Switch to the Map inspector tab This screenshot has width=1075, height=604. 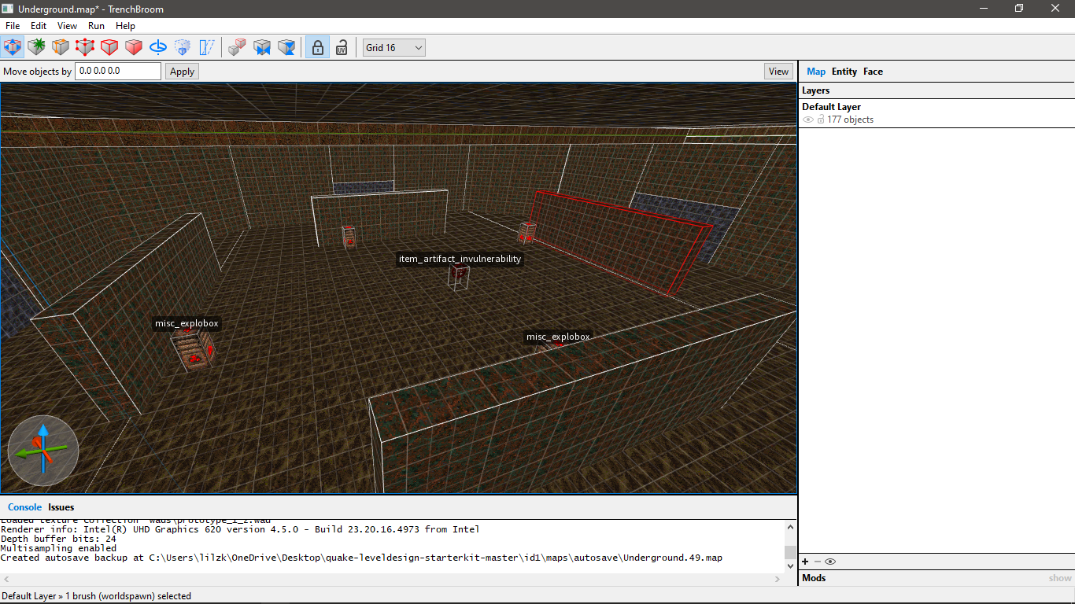pos(816,72)
